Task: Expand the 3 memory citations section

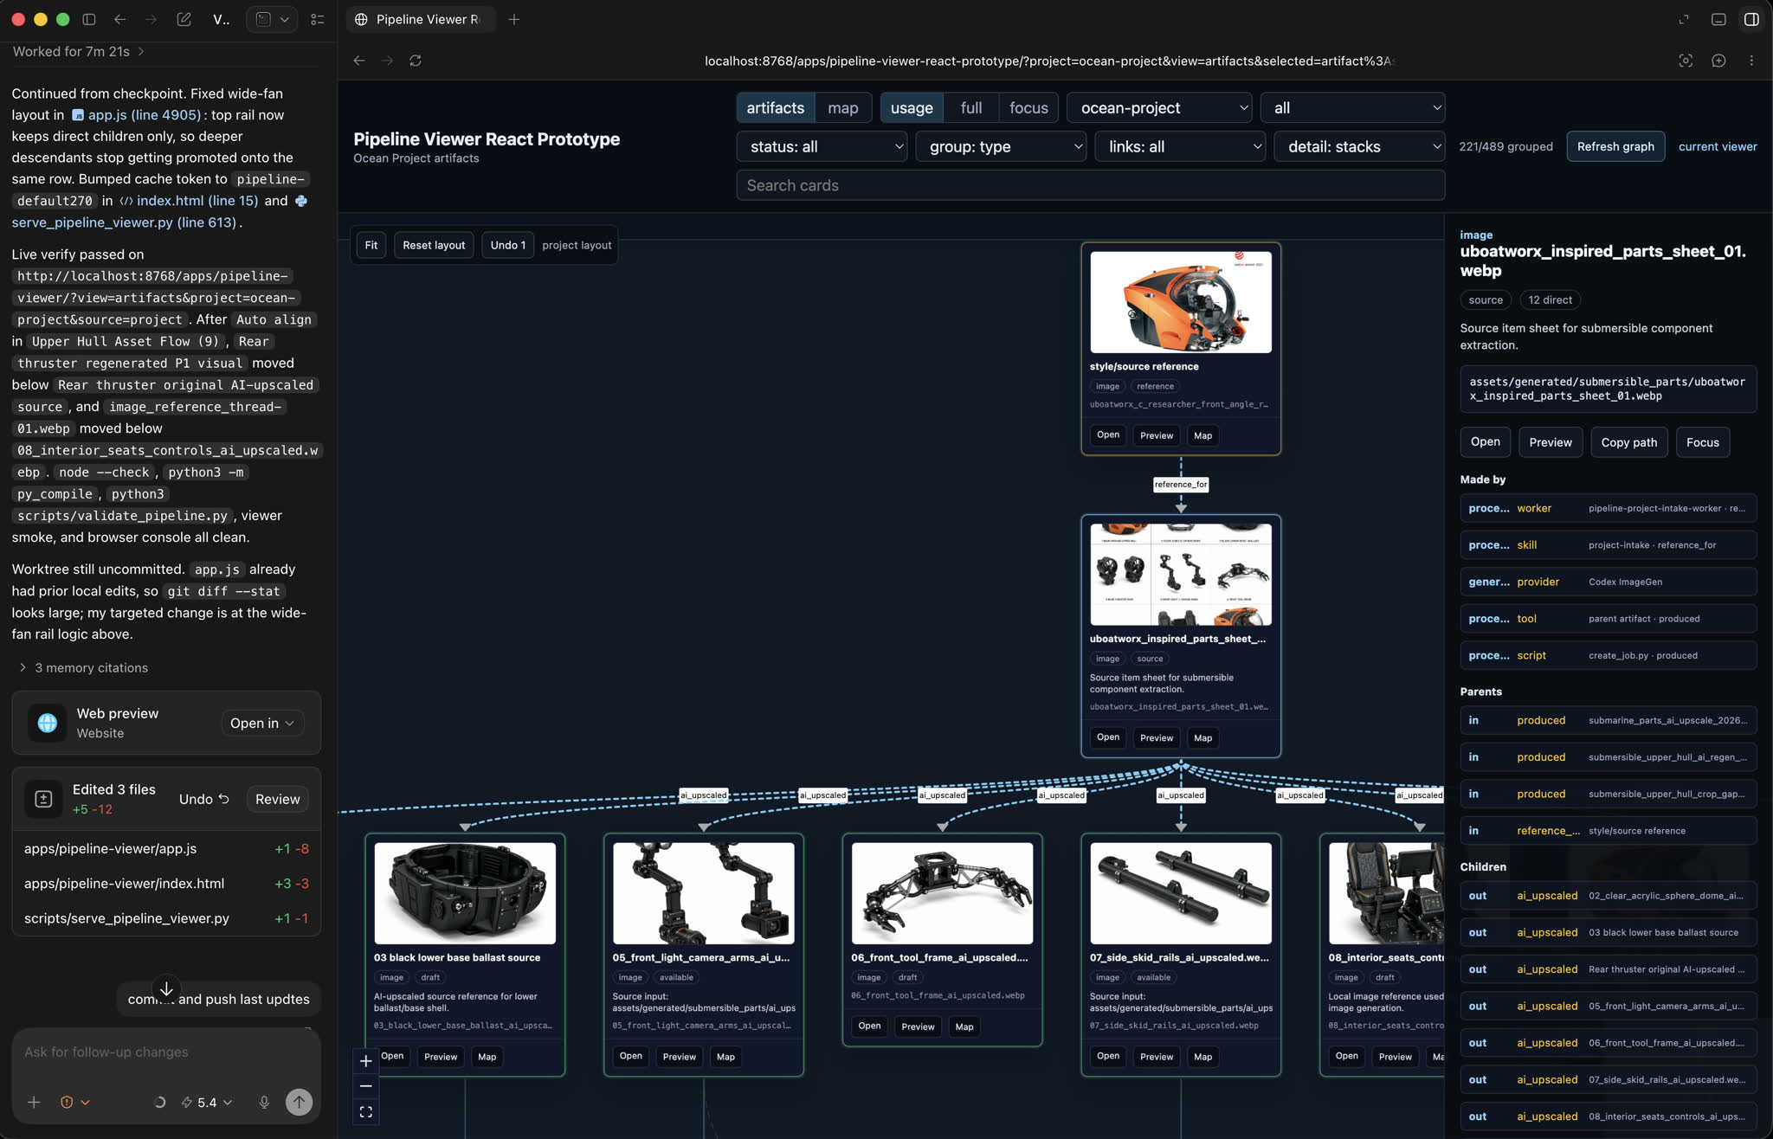Action: (83, 667)
